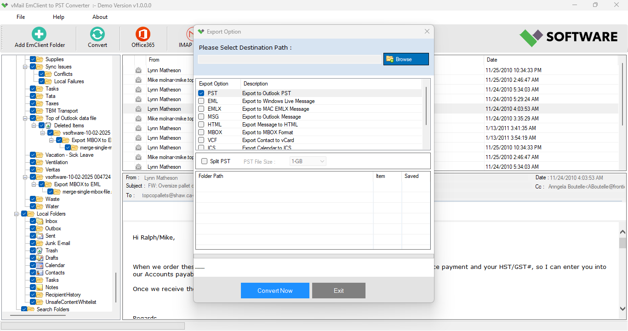The height and width of the screenshot is (331, 628).
Task: Click the IMAP toolbar icon
Action: tap(190, 34)
